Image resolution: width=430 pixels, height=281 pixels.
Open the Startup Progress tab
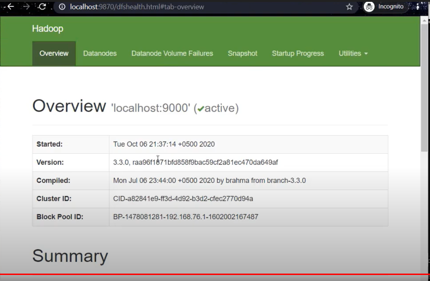click(298, 53)
